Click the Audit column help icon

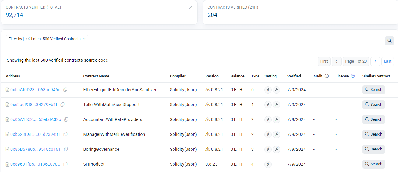point(327,76)
